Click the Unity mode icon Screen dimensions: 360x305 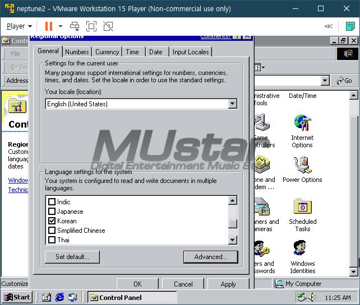(108, 26)
